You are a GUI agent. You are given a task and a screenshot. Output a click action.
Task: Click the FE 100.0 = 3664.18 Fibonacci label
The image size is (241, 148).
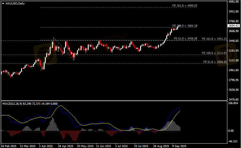pyautogui.click(x=184, y=26)
